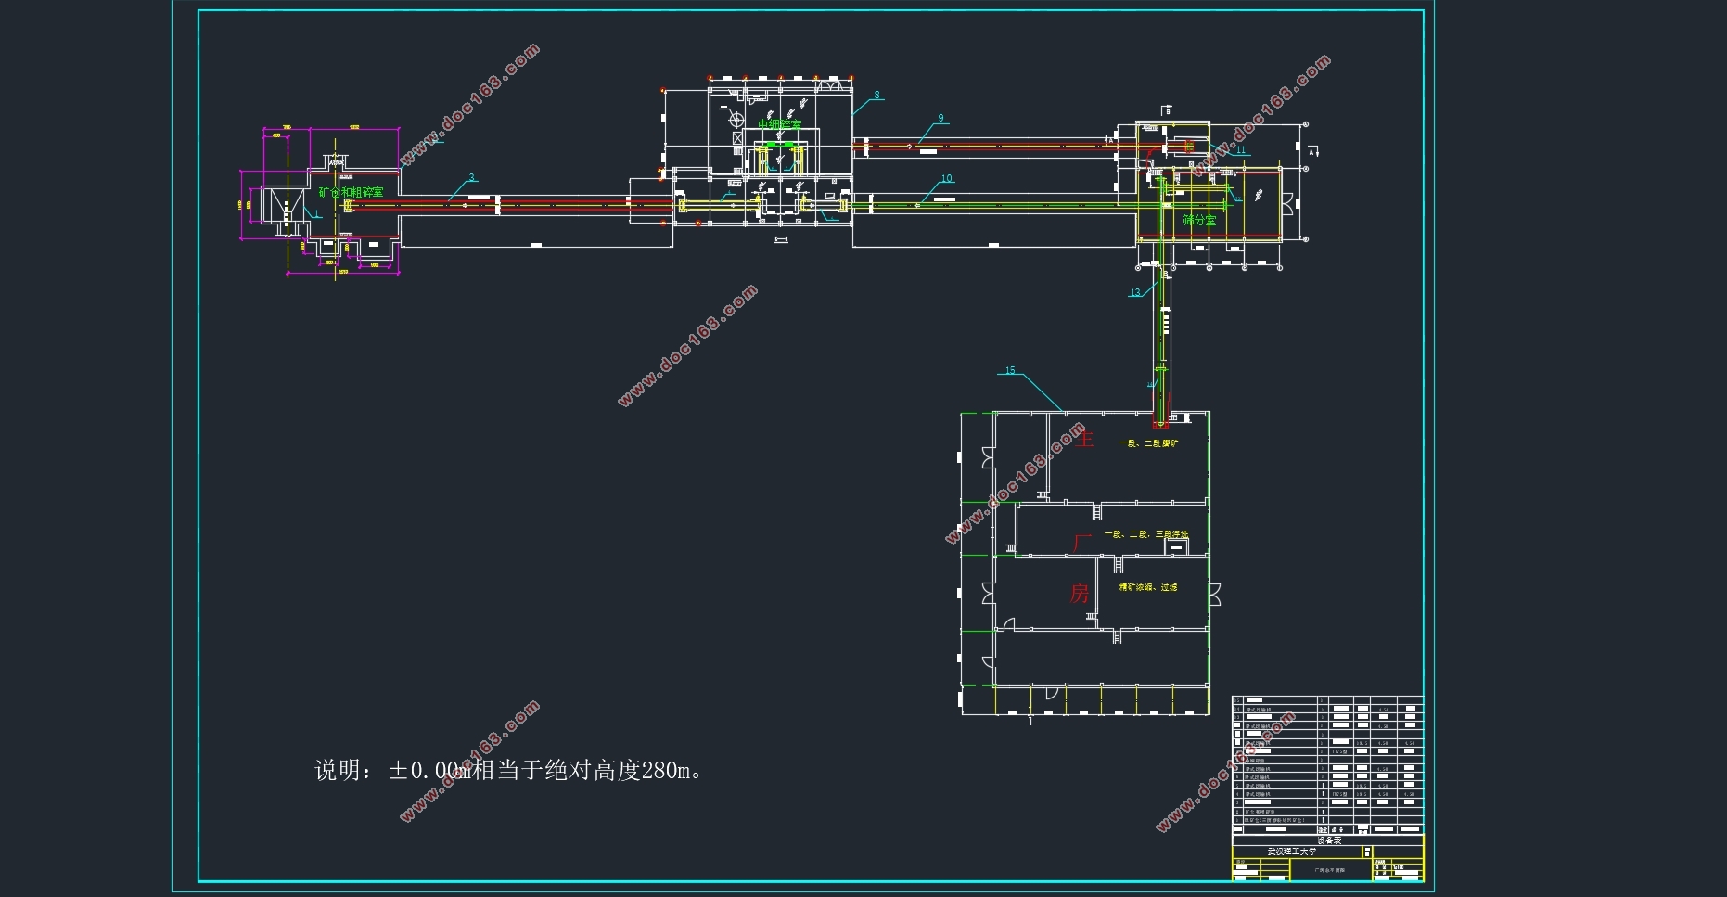
Task: Click the green label 中细碎室
Action: 779,124
